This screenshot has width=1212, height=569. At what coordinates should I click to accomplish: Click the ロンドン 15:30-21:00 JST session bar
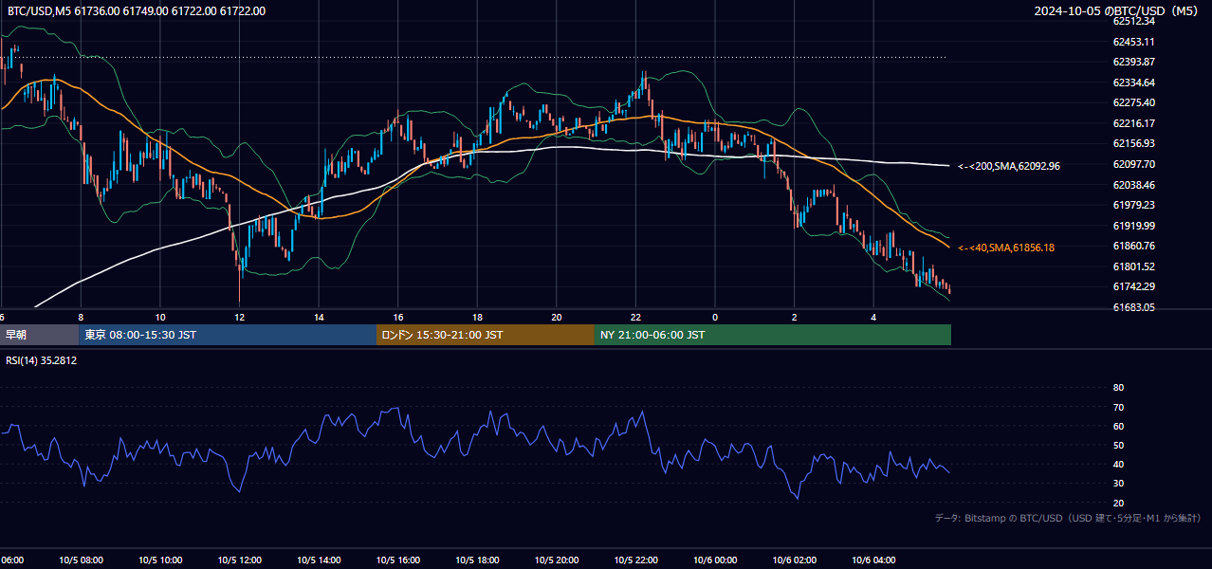486,335
